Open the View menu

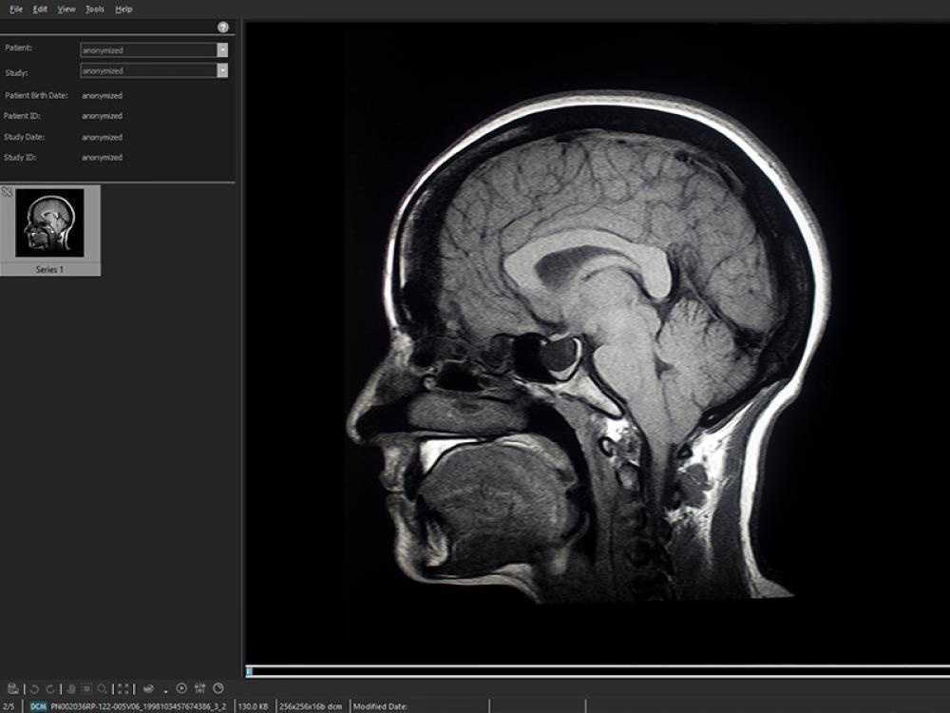(x=66, y=9)
